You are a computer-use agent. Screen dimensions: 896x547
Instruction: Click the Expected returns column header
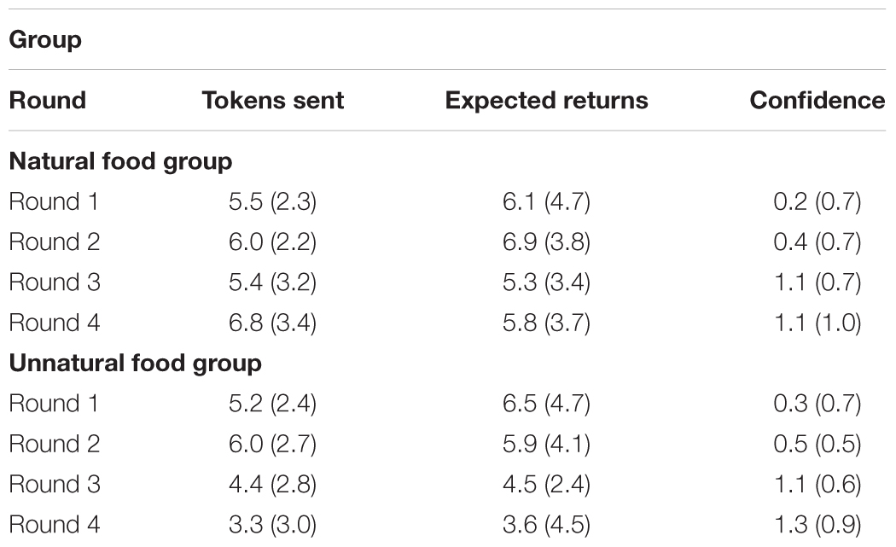click(546, 101)
